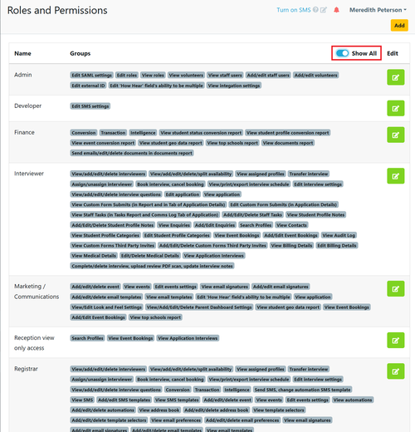Click the Edit Billing Details tag
Viewport: 415px width, 432px height.
coord(337,246)
